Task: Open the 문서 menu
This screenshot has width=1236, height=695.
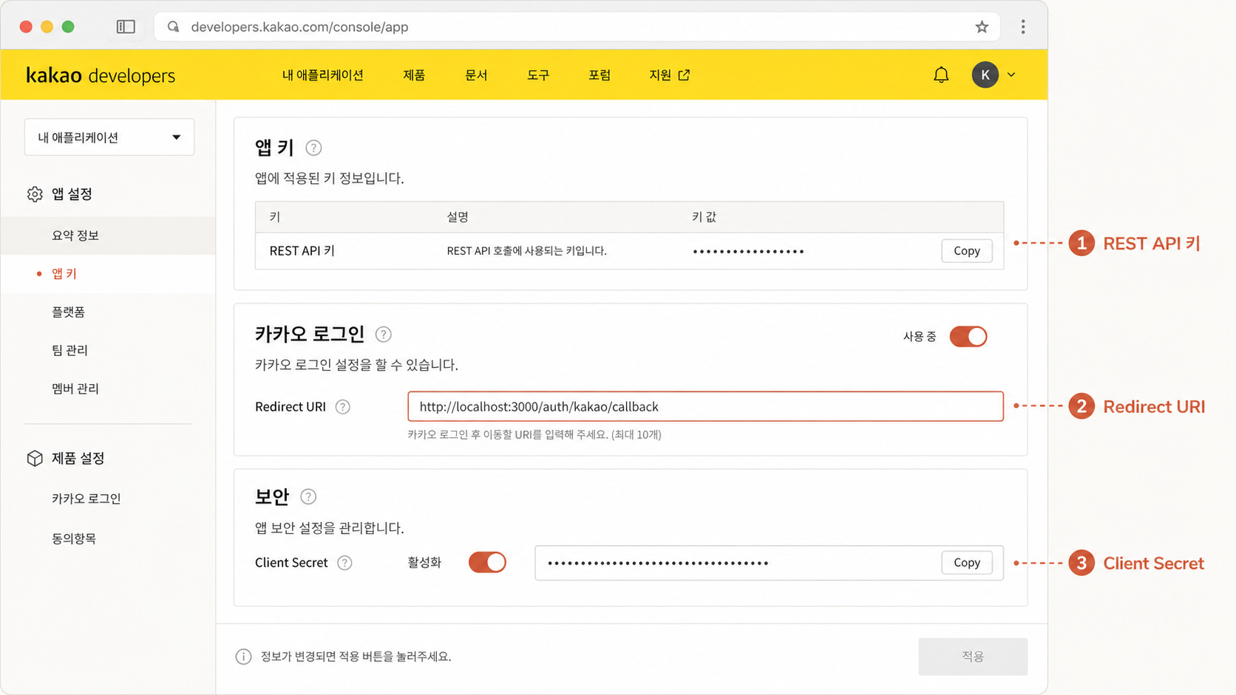Action: pos(476,75)
